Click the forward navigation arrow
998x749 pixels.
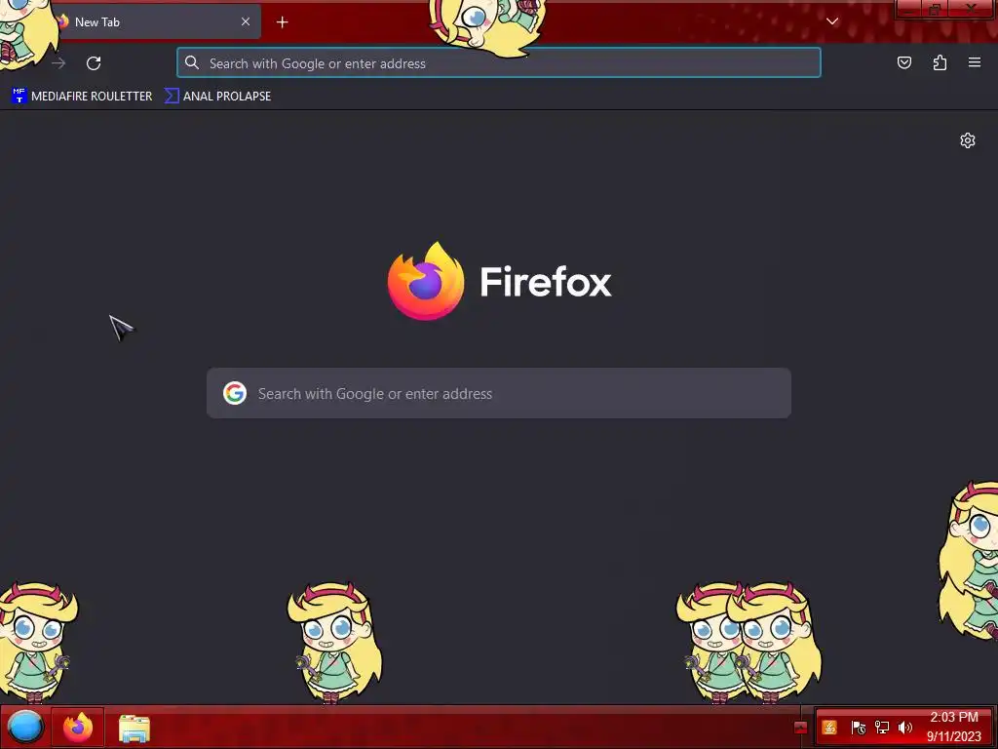click(x=58, y=63)
